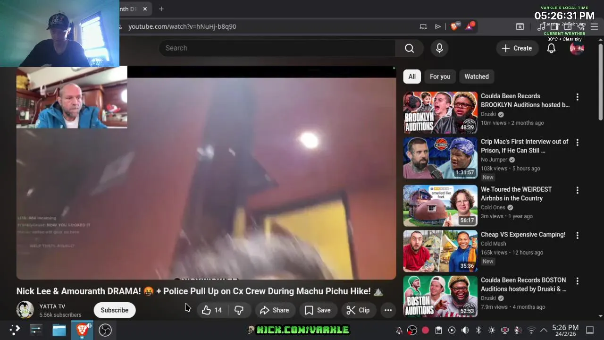
Task: Open Leo AI sparkle icon in toolbar
Action: point(581,26)
